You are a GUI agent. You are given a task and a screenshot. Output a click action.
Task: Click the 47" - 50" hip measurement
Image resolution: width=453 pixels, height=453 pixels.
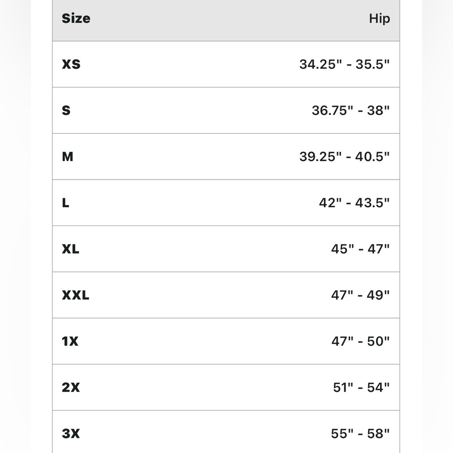point(360,341)
